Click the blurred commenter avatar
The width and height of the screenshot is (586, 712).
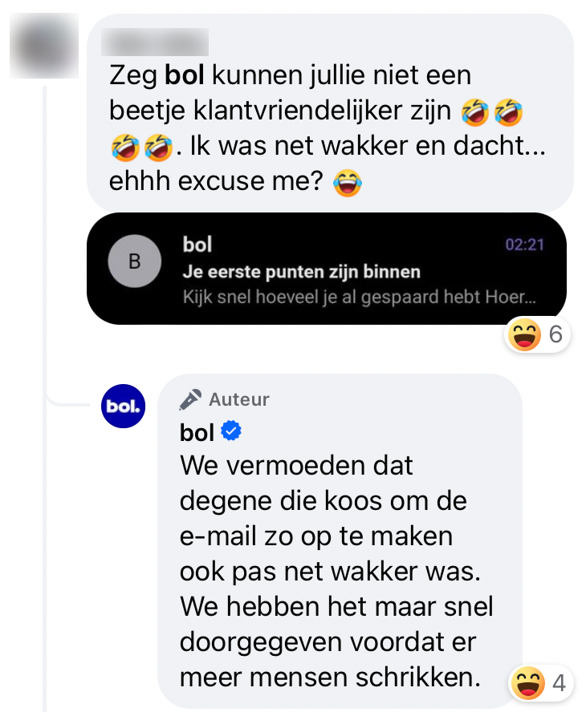[43, 46]
